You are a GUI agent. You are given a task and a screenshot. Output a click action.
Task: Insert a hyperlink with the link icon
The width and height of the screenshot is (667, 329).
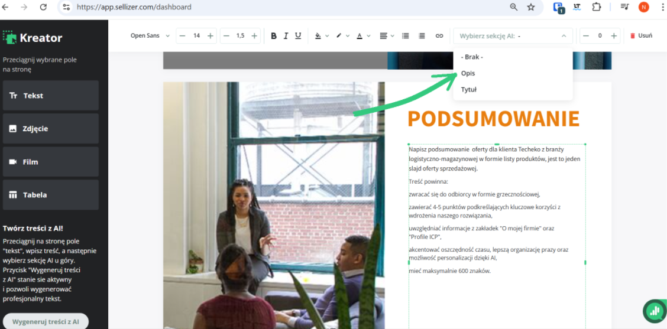pyautogui.click(x=439, y=36)
